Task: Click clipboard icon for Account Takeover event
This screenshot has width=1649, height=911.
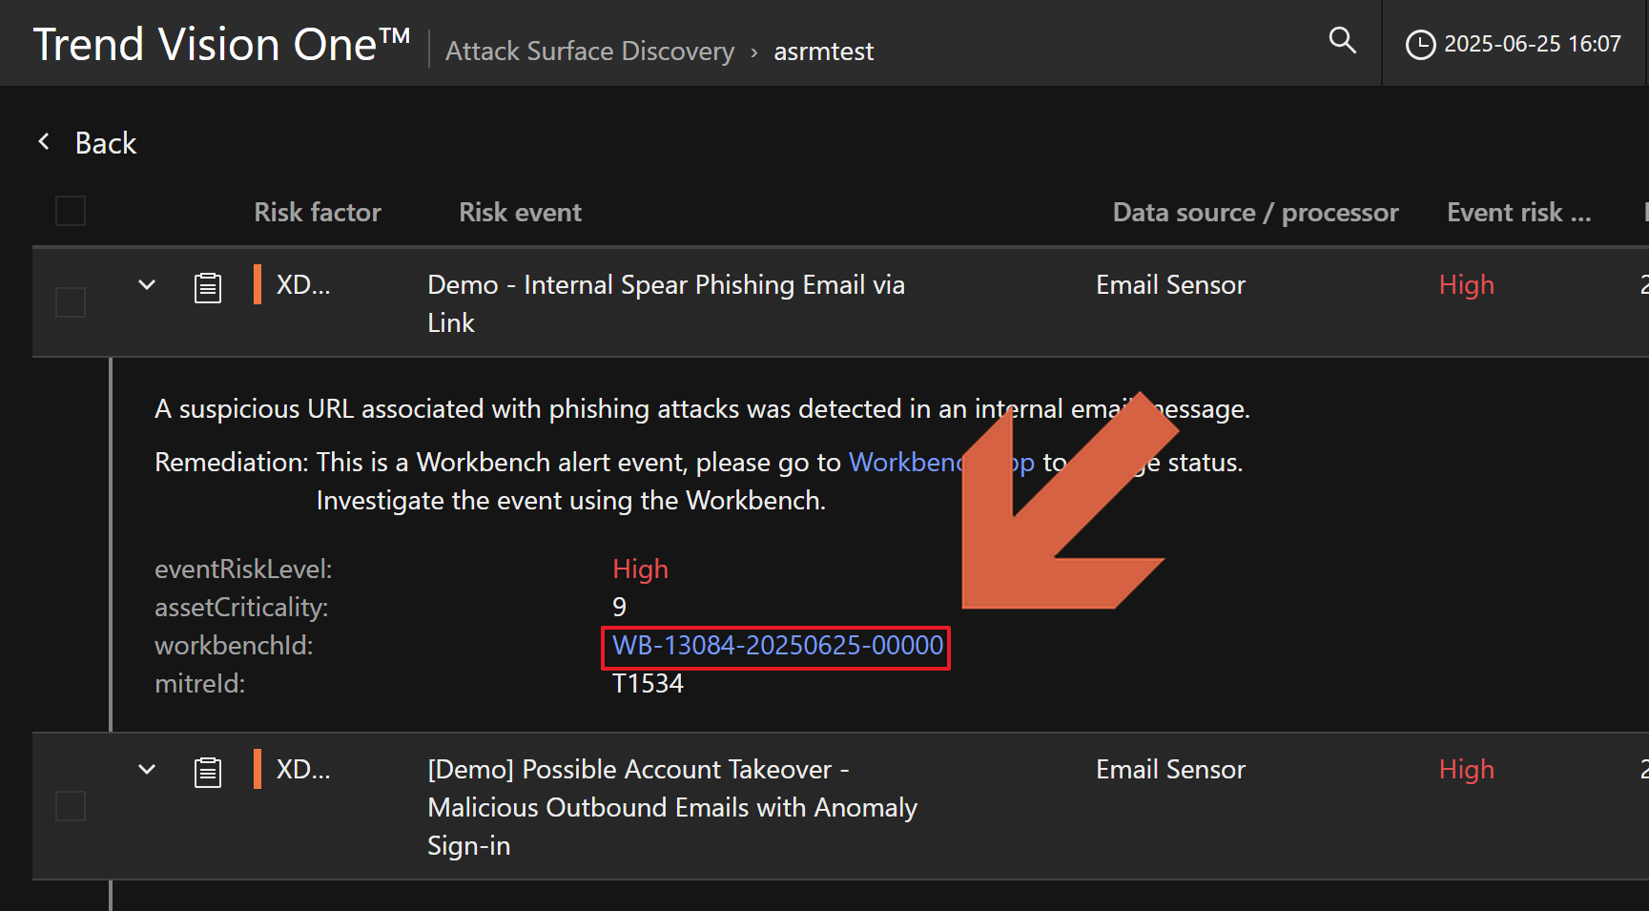Action: tap(208, 772)
